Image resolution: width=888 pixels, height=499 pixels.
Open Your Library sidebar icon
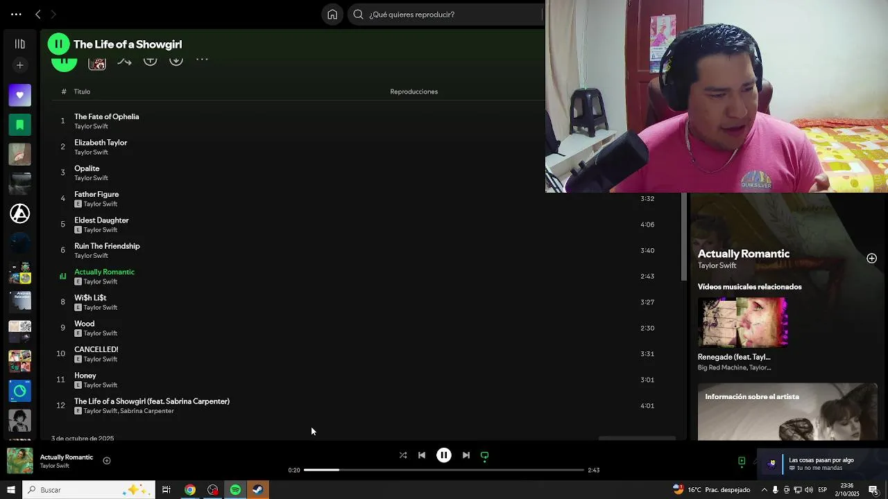click(x=19, y=44)
